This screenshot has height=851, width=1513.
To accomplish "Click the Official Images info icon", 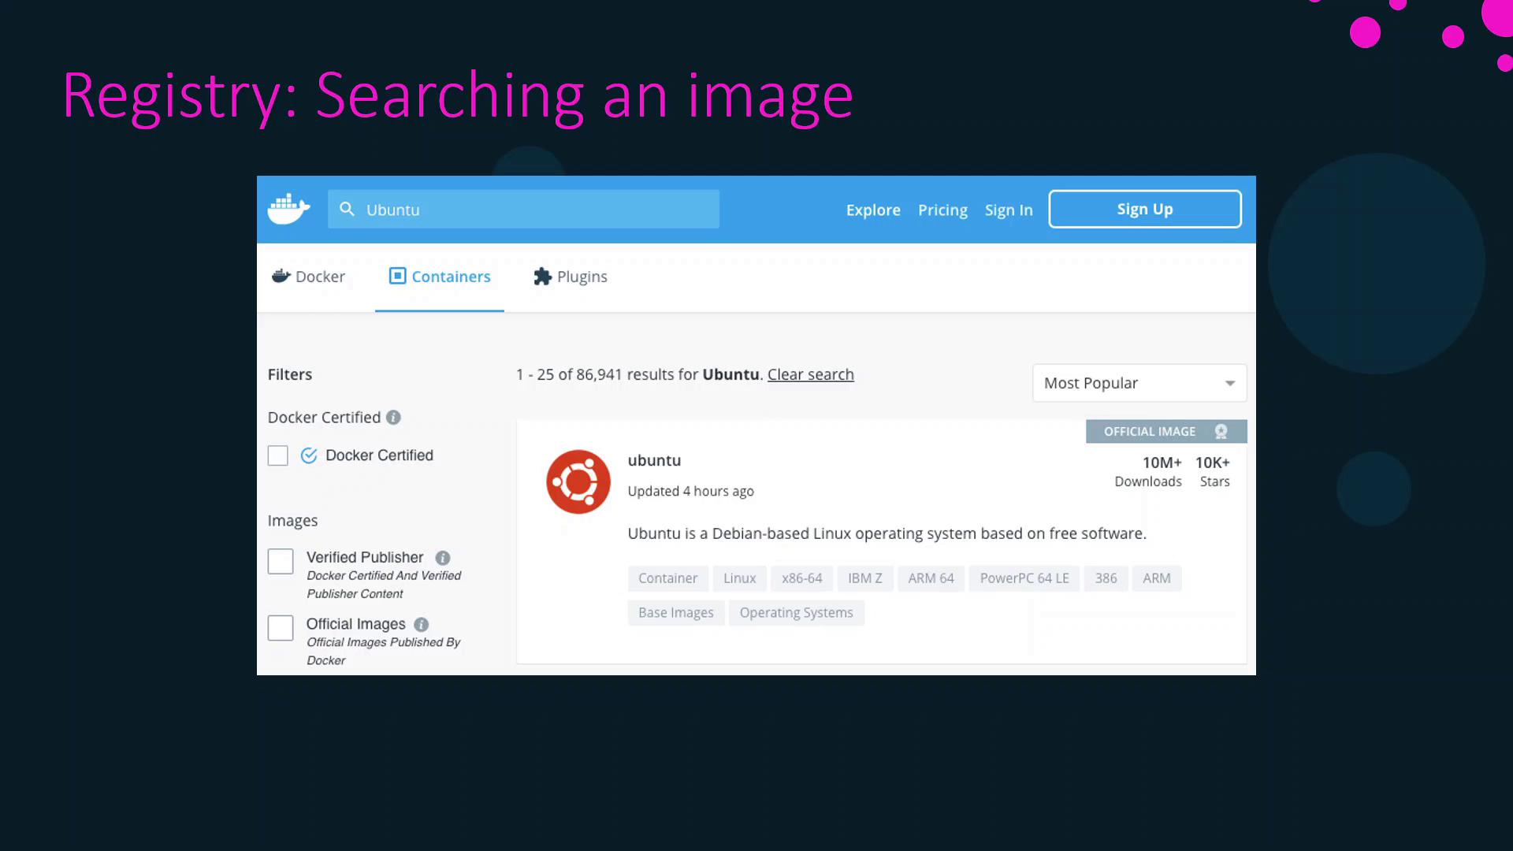I will point(422,625).
